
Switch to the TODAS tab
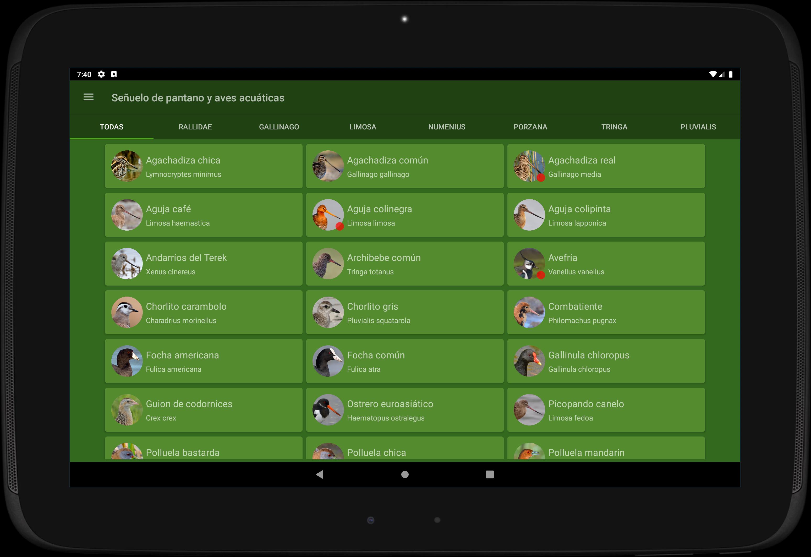coord(112,127)
